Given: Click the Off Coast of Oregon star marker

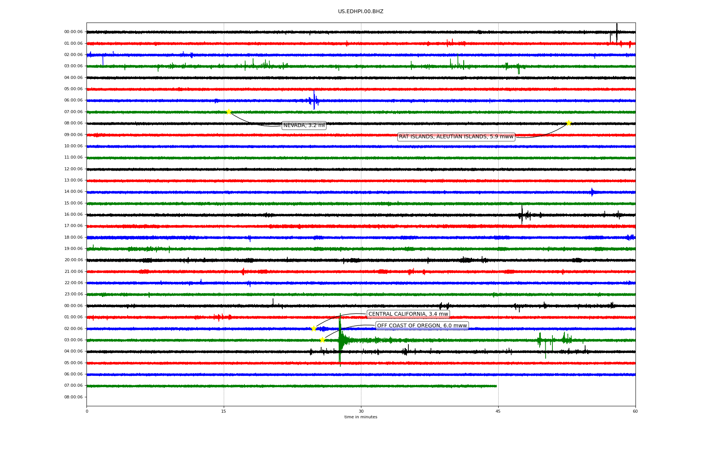Looking at the screenshot, I should pos(322,340).
